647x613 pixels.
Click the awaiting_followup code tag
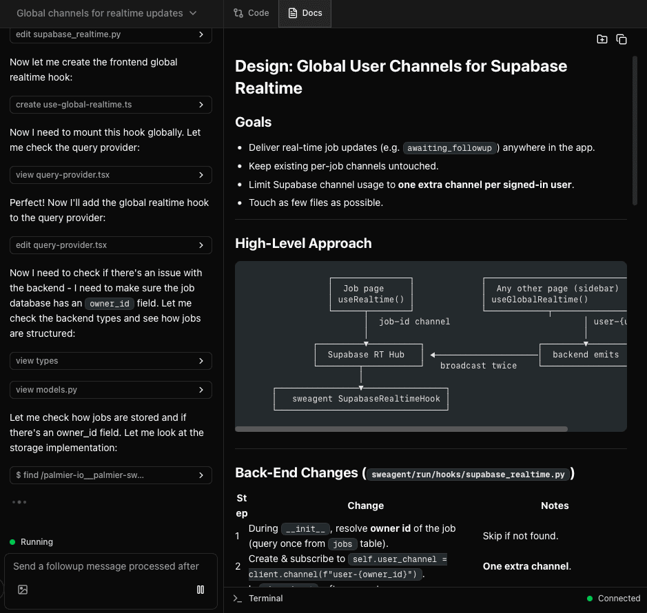[449, 148]
